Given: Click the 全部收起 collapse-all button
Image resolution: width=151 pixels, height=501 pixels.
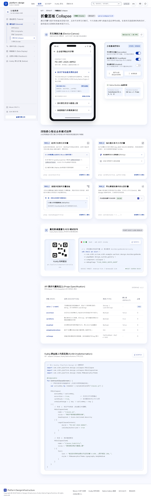Looking at the screenshot, I should point(133,74).
